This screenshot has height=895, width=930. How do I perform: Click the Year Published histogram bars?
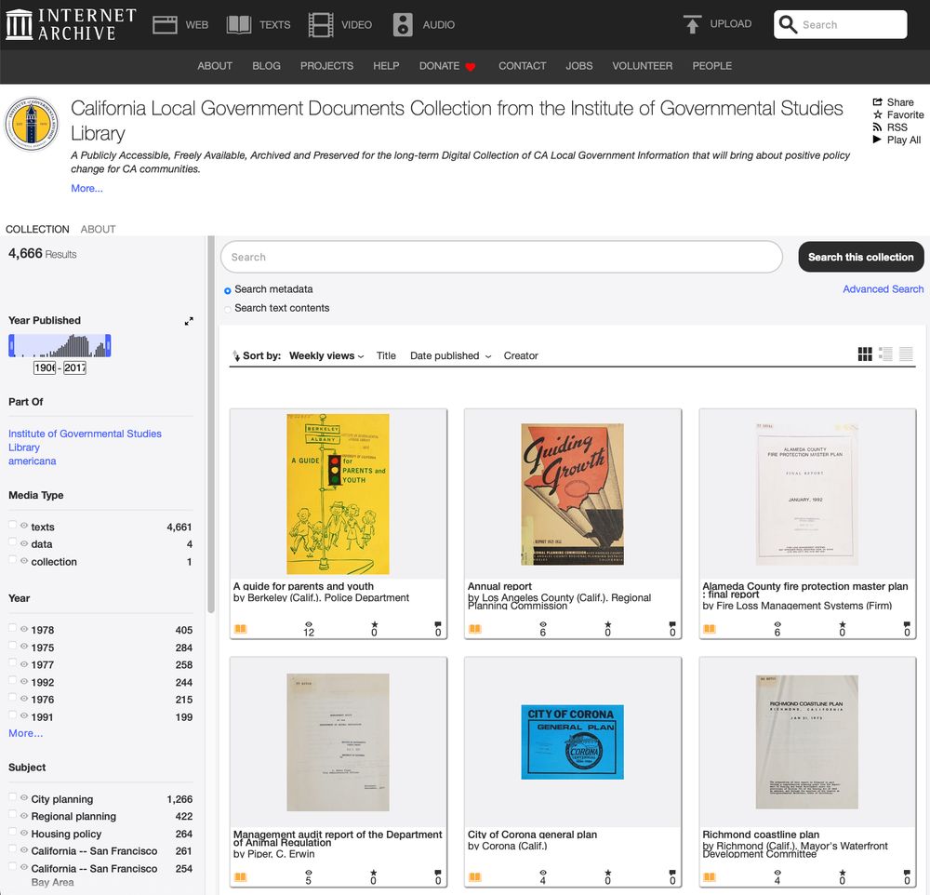60,345
